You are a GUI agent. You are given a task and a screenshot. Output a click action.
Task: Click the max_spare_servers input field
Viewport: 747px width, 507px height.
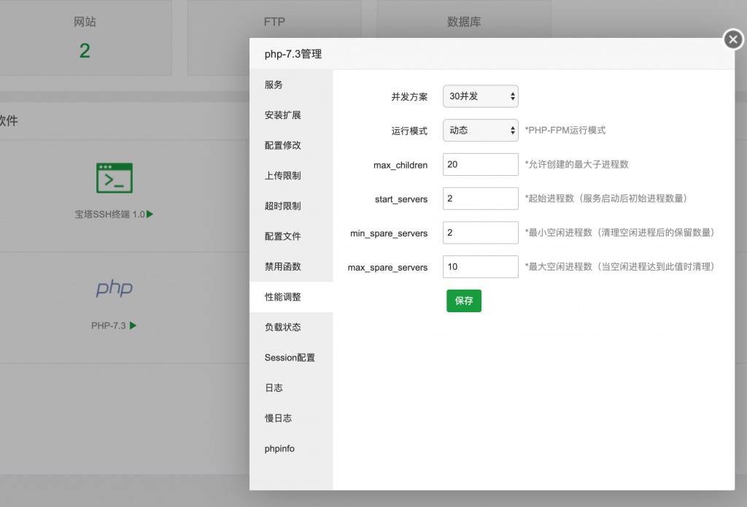(480, 267)
